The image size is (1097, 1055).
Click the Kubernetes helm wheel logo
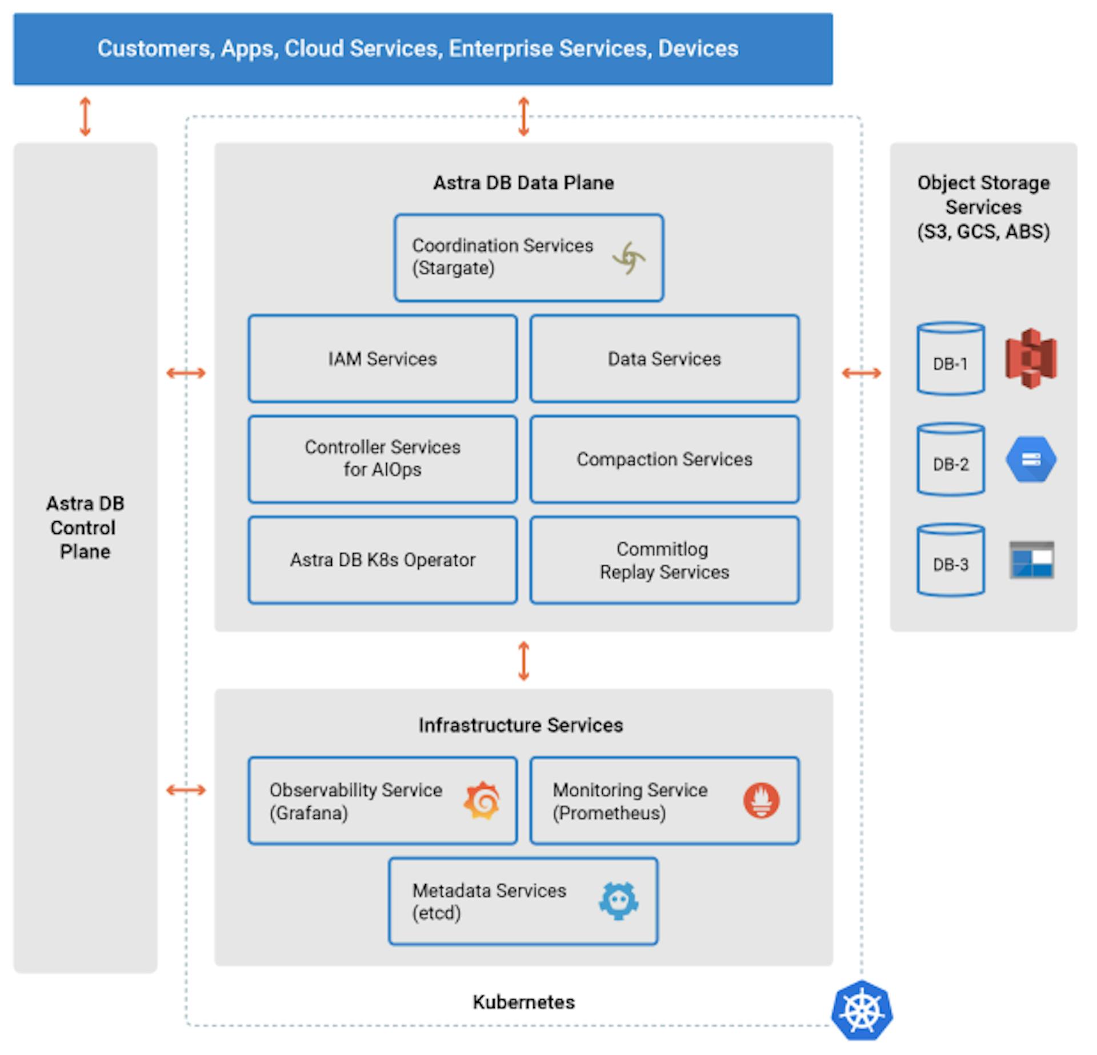coord(862,1010)
